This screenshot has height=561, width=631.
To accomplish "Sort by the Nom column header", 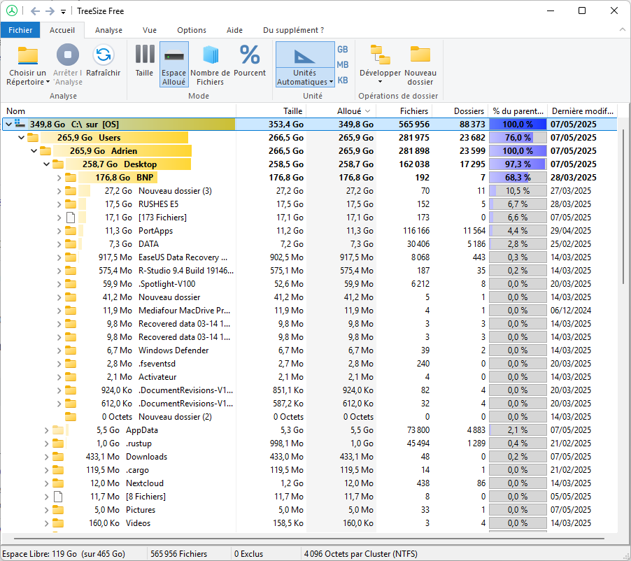I will [x=118, y=111].
